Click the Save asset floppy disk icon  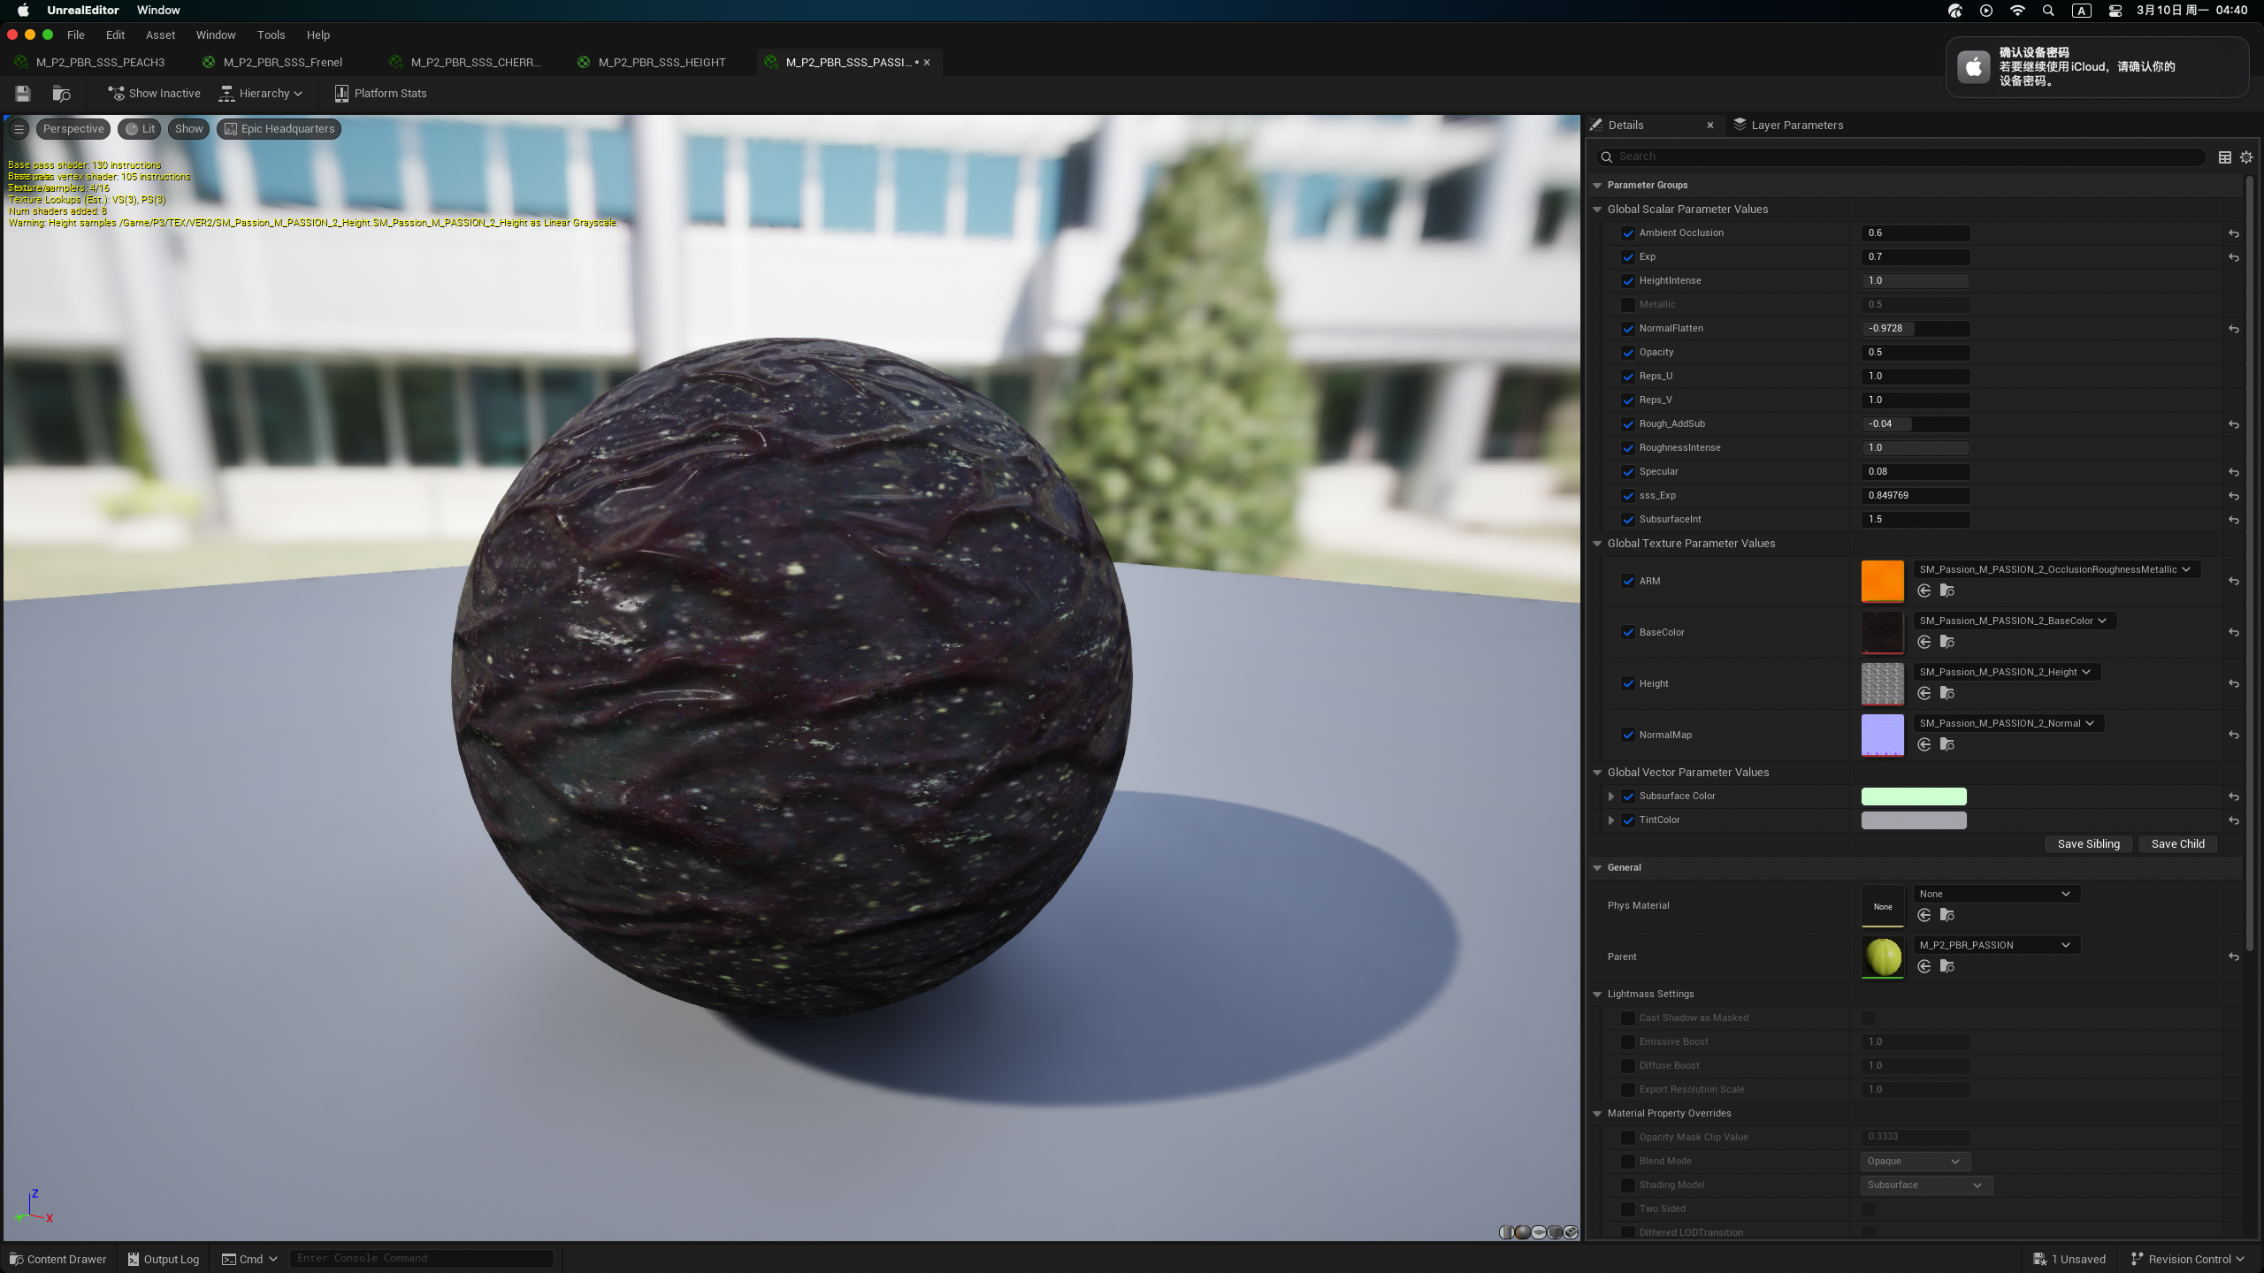tap(23, 93)
